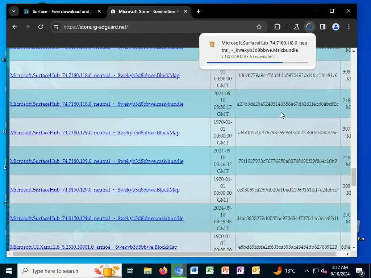Viewport: 371px width, 278px height.
Task: Open Microsoft.UI.Xaml.2.8 arm64 BlockMap link
Action: (x=93, y=247)
